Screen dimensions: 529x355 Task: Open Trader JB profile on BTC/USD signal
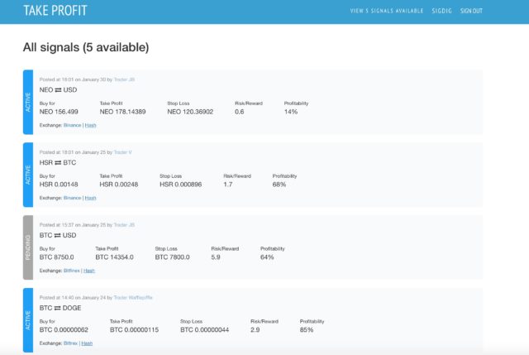click(x=124, y=224)
